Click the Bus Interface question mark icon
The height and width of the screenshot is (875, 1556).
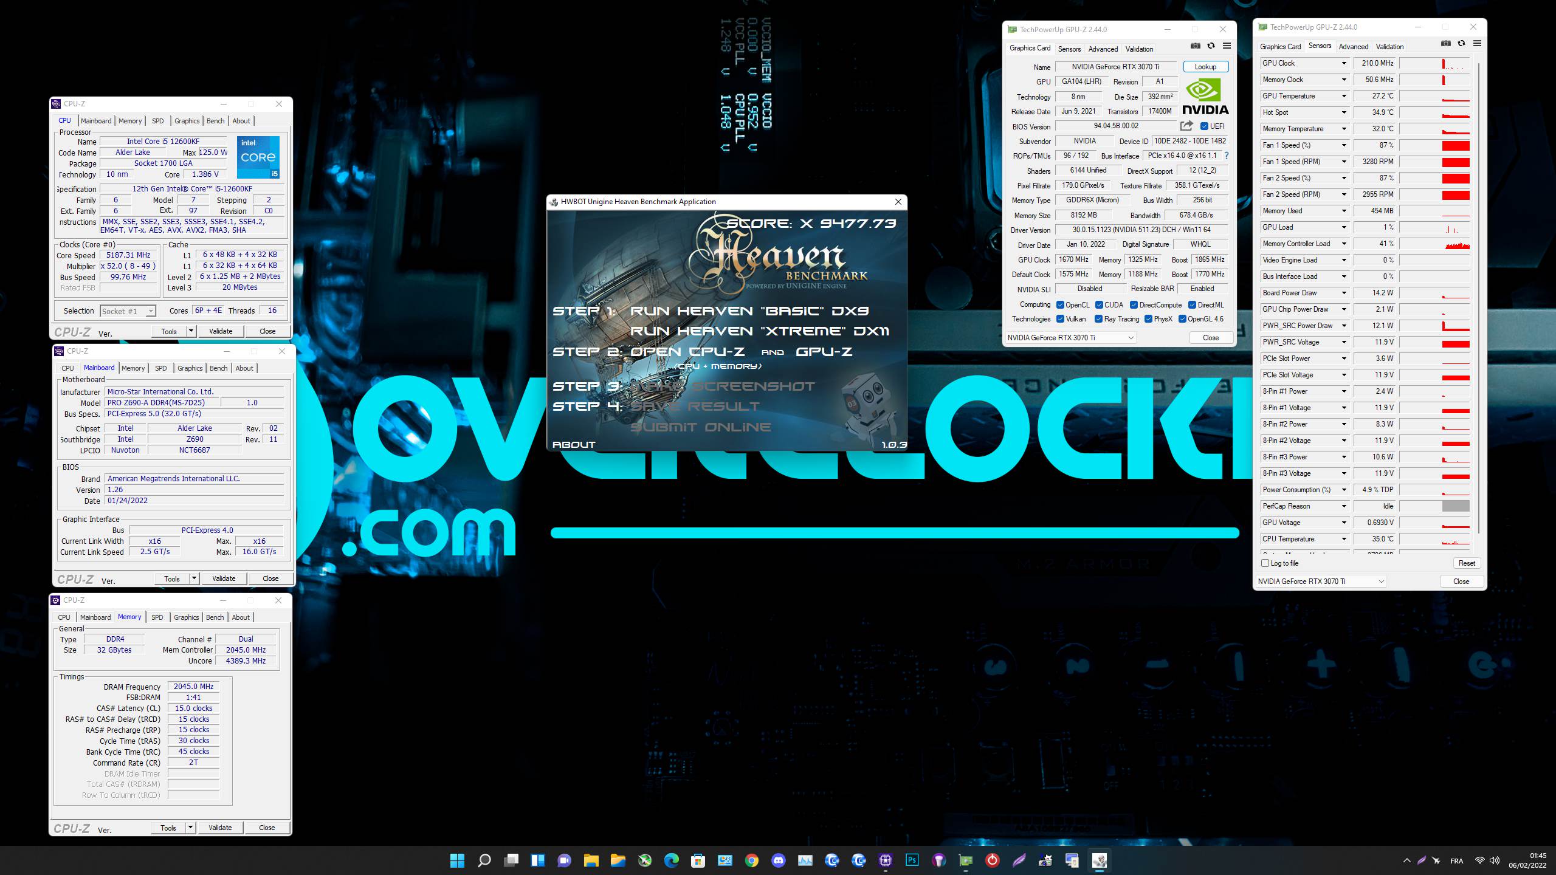1227,156
